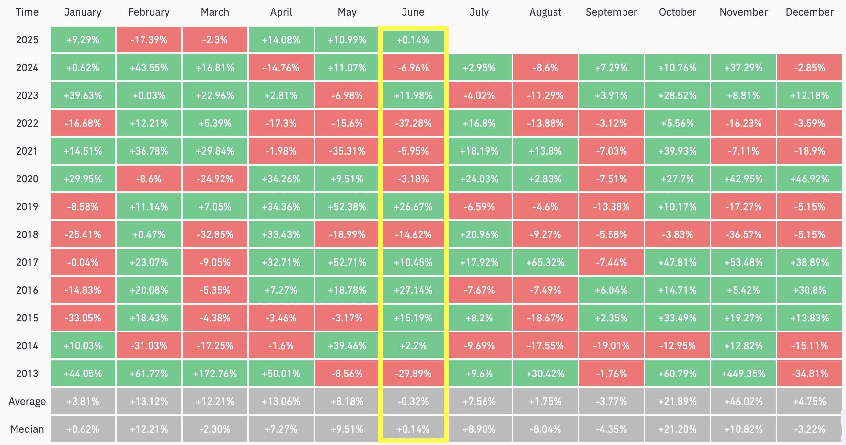Click the +39.63% January 2023 cell

click(83, 95)
